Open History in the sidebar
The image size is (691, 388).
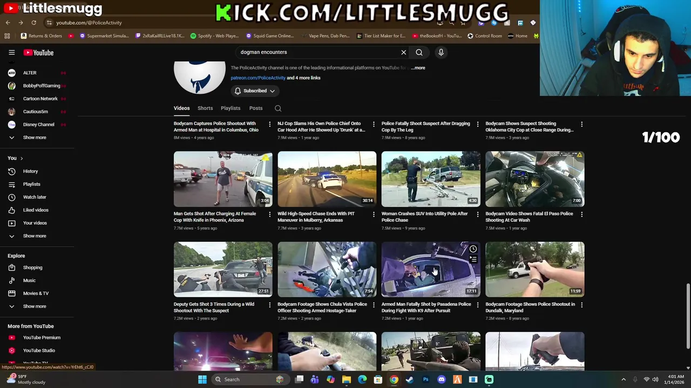click(x=30, y=171)
